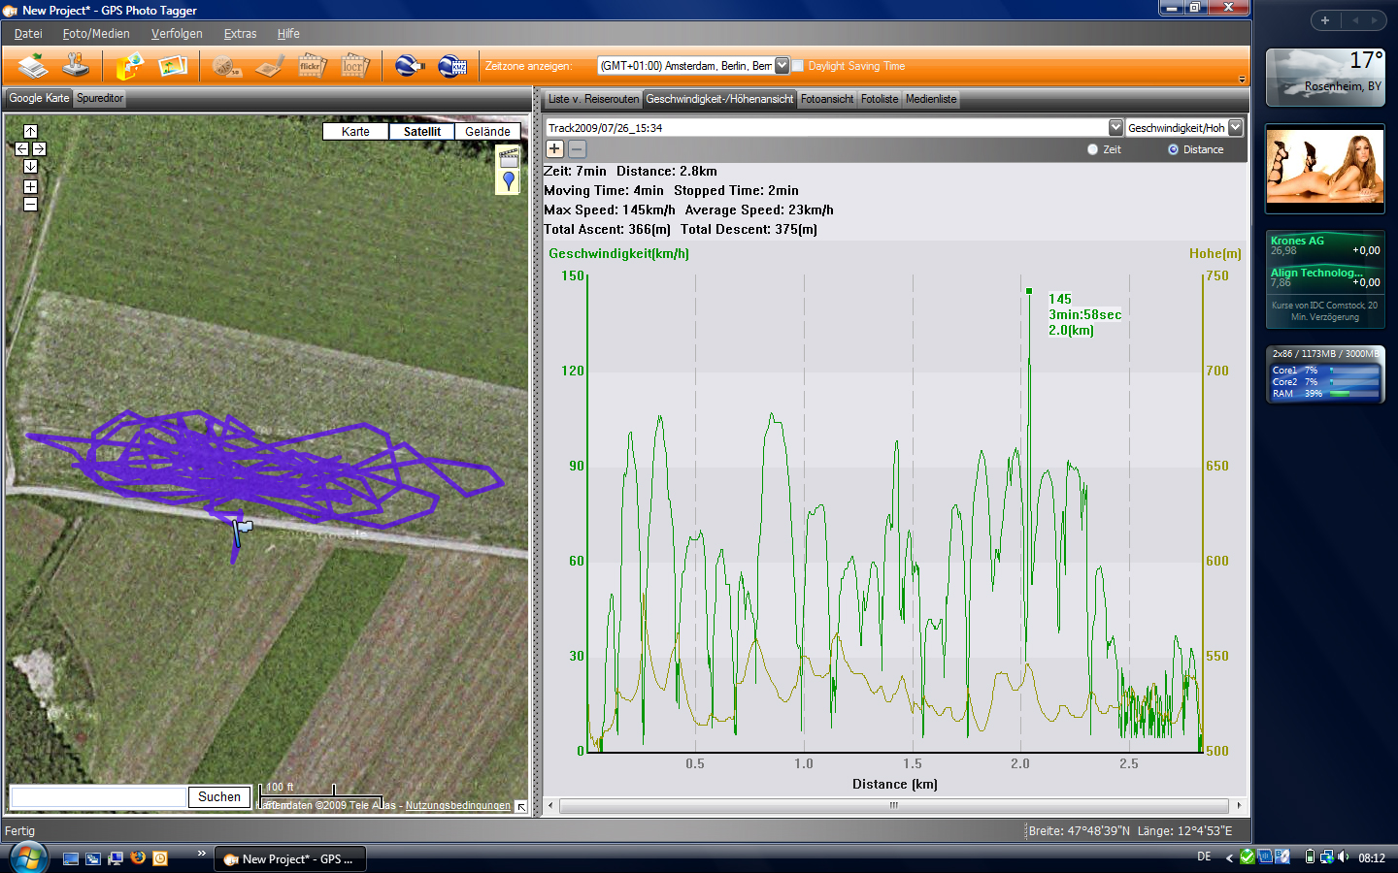1398x873 pixels.
Task: Pan the map left with arrow
Action: (x=21, y=148)
